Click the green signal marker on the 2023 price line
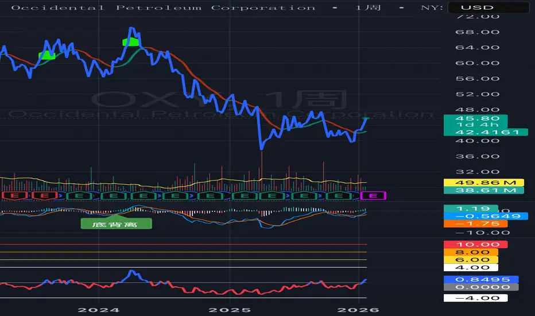Image resolution: width=535 pixels, height=316 pixels. coord(47,55)
